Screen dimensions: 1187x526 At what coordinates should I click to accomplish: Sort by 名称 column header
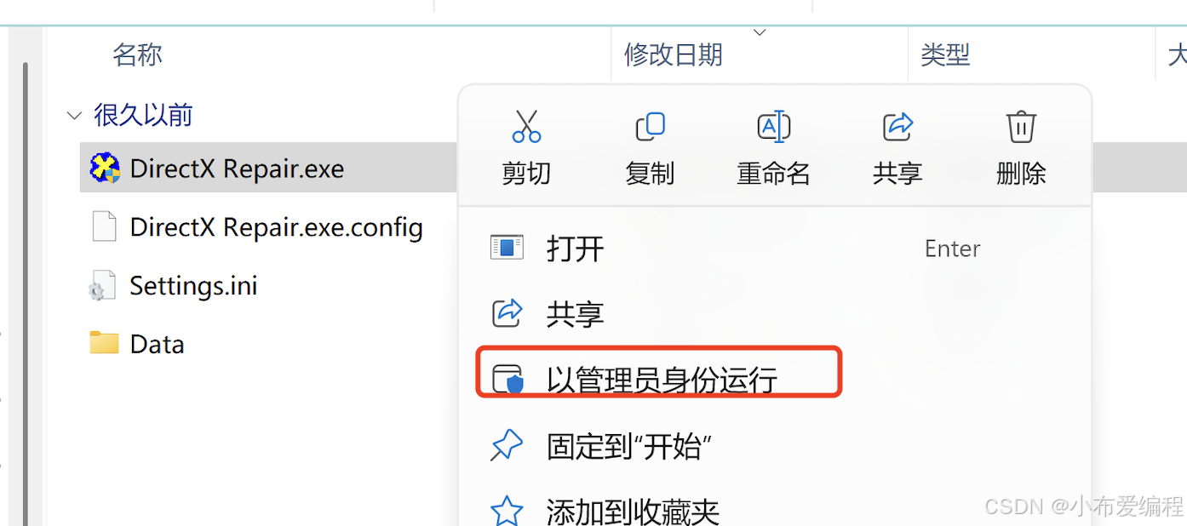(137, 55)
